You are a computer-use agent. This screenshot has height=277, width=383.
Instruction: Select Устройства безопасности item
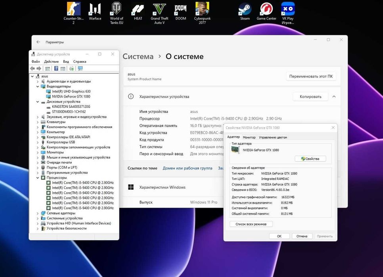click(x=67, y=228)
